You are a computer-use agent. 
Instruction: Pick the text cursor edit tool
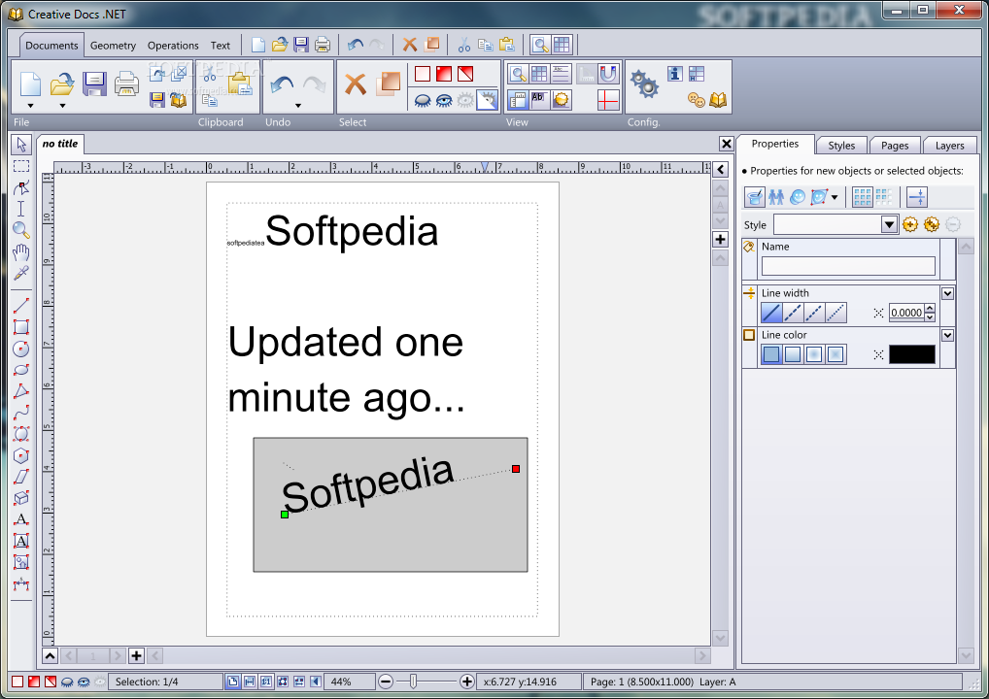(x=20, y=209)
